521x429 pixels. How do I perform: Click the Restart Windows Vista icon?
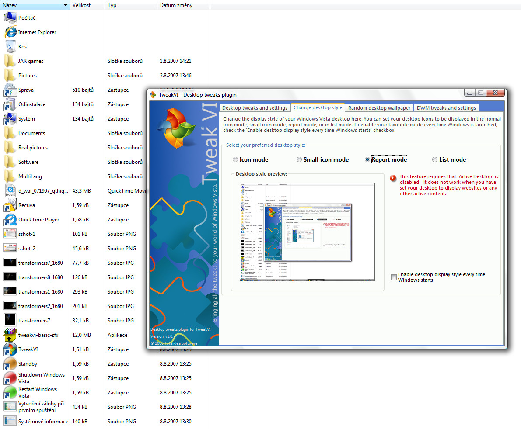tap(10, 392)
